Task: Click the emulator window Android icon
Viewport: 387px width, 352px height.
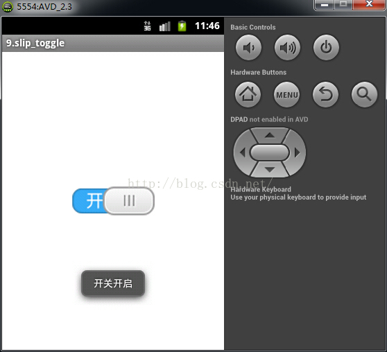Action: (8, 7)
